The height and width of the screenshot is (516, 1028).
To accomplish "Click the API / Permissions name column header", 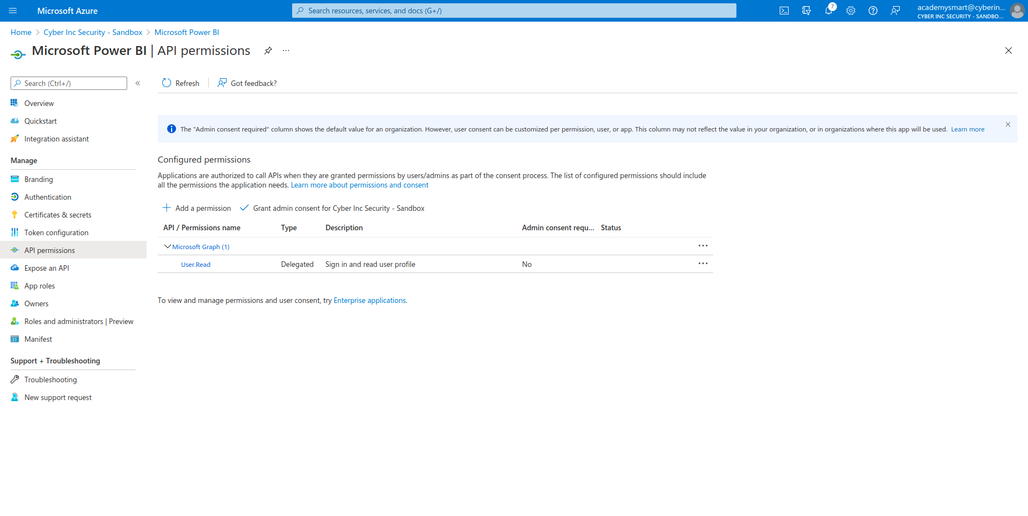I will click(x=202, y=227).
